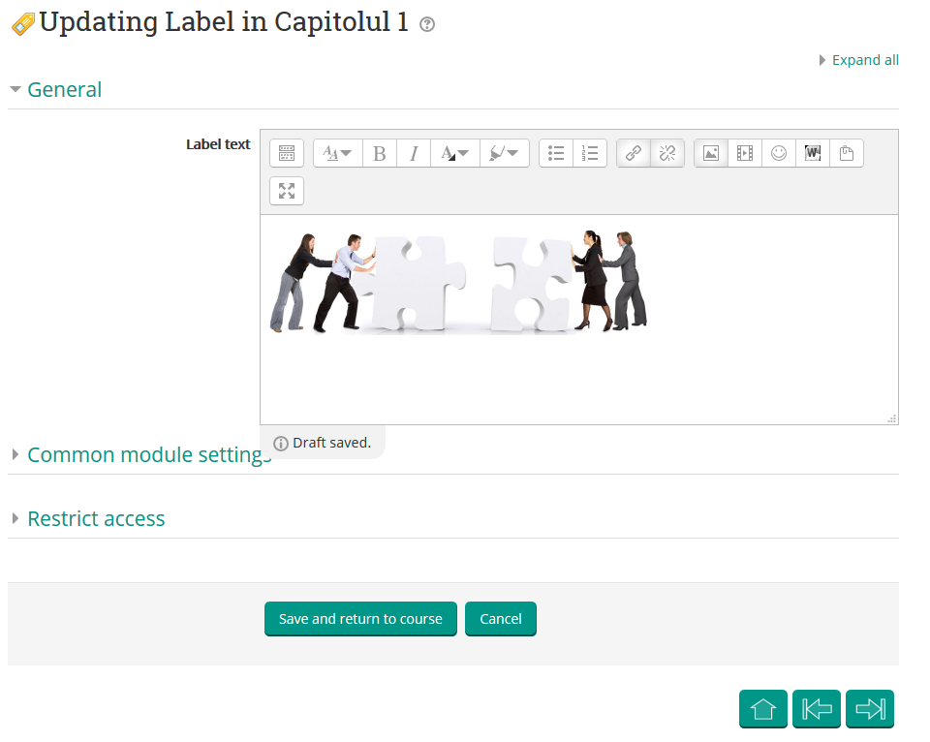Click the paste icon in the editor toolbar
The width and height of the screenshot is (930, 742).
click(x=846, y=152)
